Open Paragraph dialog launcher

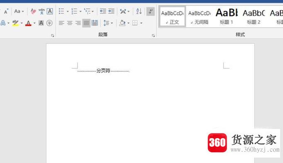[x=153, y=36]
